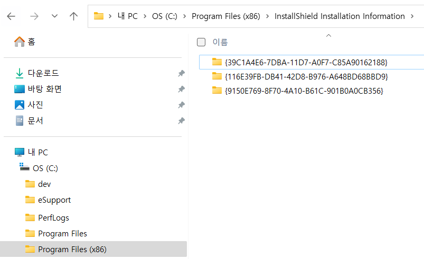This screenshot has height=259, width=424.
Task: Click OS (C:) in the address bar
Action: [165, 16]
